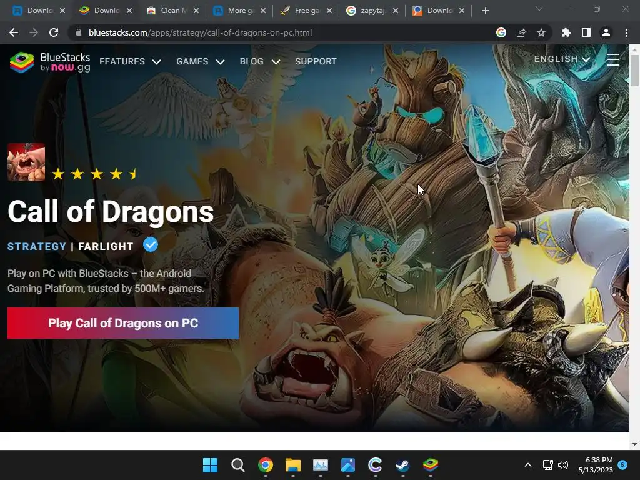Click the Call of Dragons game thumbnail
This screenshot has height=480, width=640.
click(26, 162)
